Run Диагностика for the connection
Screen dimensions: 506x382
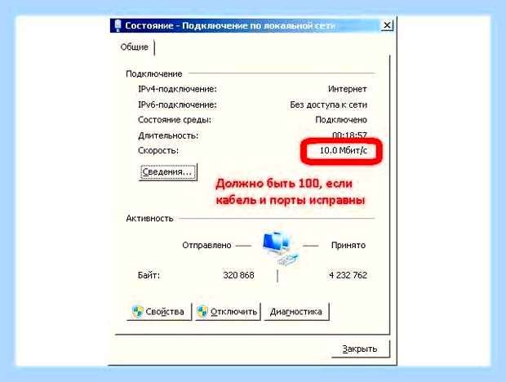296,312
